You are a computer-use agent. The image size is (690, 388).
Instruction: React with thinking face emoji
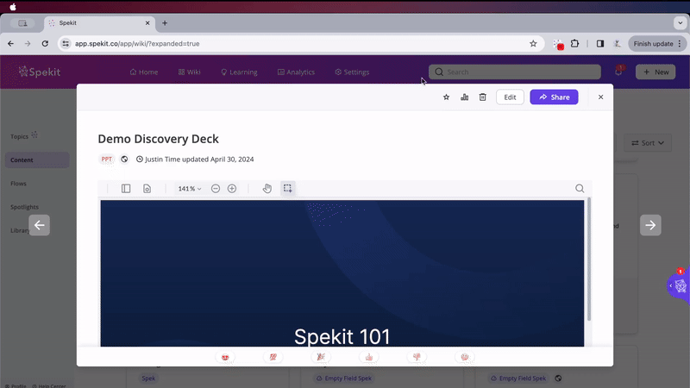[x=465, y=357]
